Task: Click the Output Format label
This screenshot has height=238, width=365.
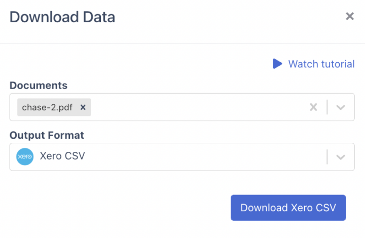Action: 47,135
